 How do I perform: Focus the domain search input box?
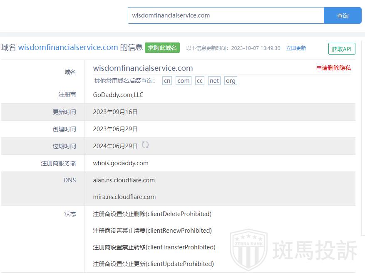point(226,16)
